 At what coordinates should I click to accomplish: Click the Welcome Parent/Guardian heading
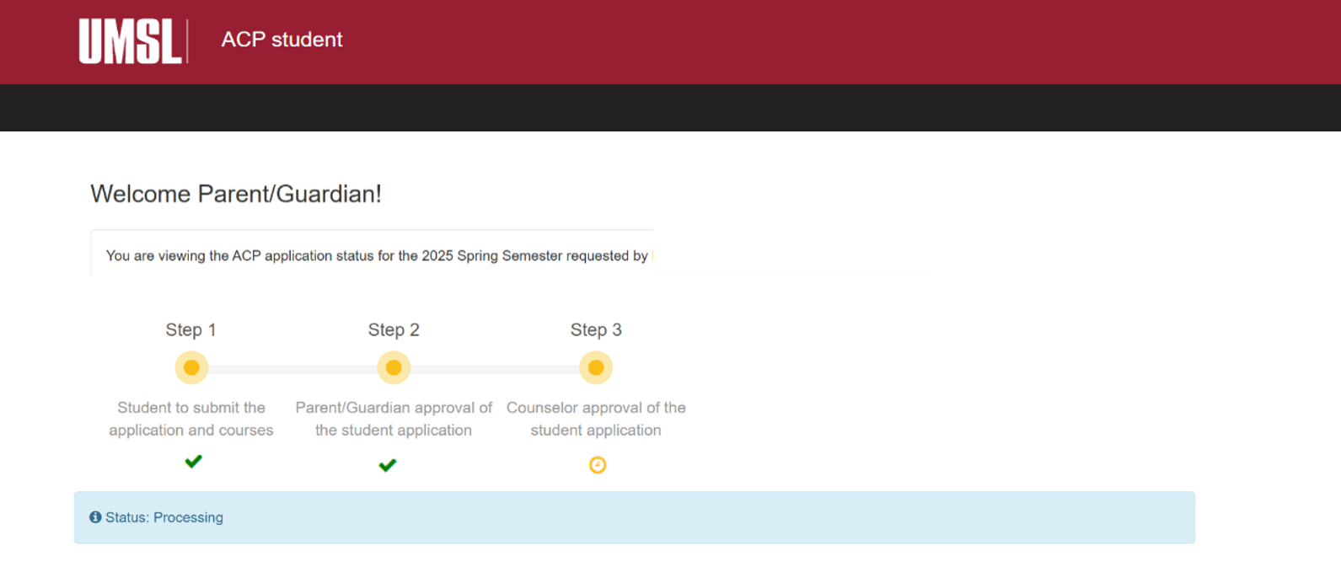pos(236,193)
